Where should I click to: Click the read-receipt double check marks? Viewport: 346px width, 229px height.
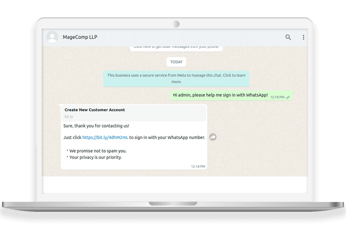coord(288,97)
